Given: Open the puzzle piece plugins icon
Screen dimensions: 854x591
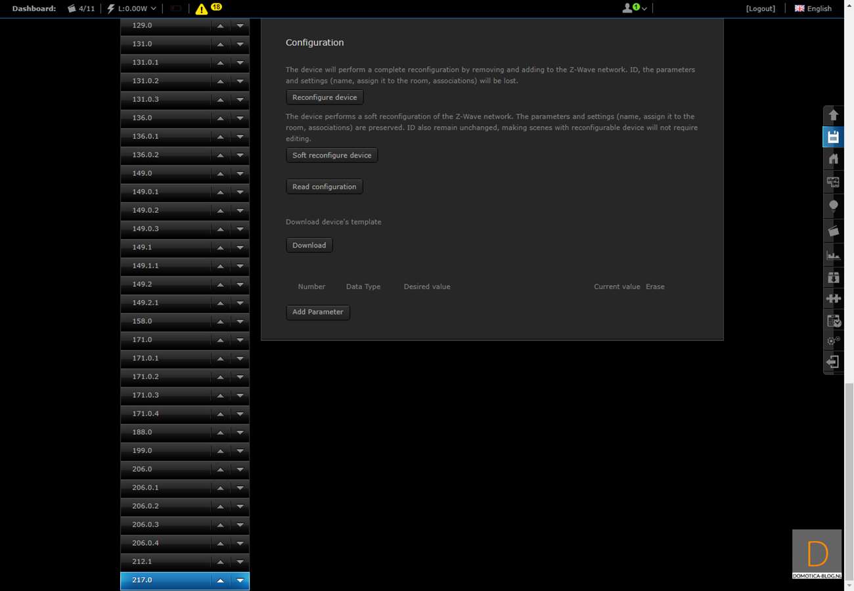Looking at the screenshot, I should point(833,299).
